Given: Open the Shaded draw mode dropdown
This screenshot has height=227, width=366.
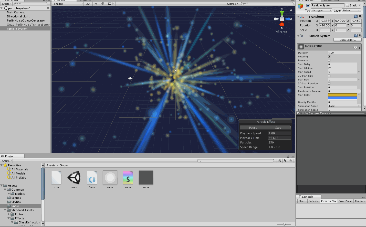Looking at the screenshot, I should [x=68, y=4].
